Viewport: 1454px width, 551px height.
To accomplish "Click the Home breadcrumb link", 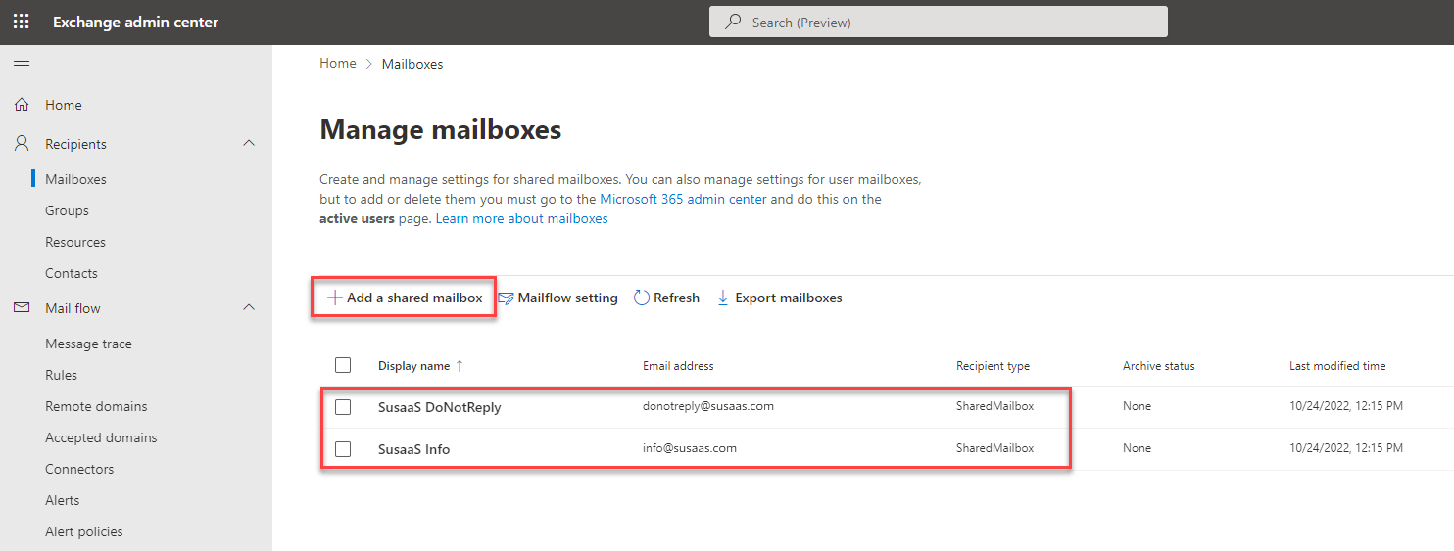I will tap(338, 63).
